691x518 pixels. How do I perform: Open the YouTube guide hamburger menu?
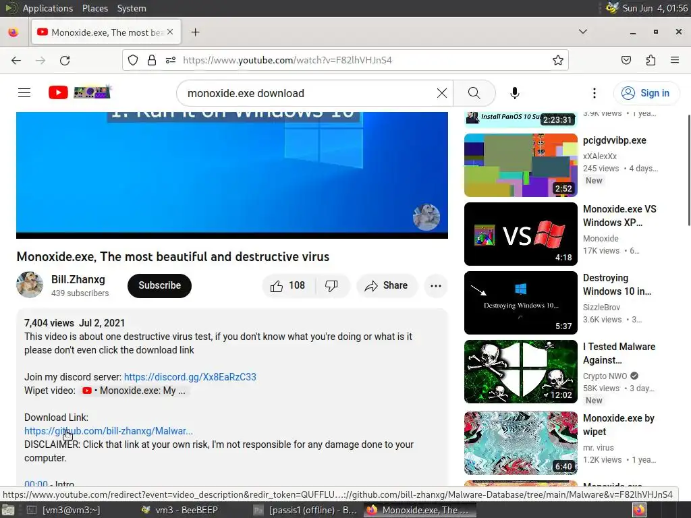[24, 93]
